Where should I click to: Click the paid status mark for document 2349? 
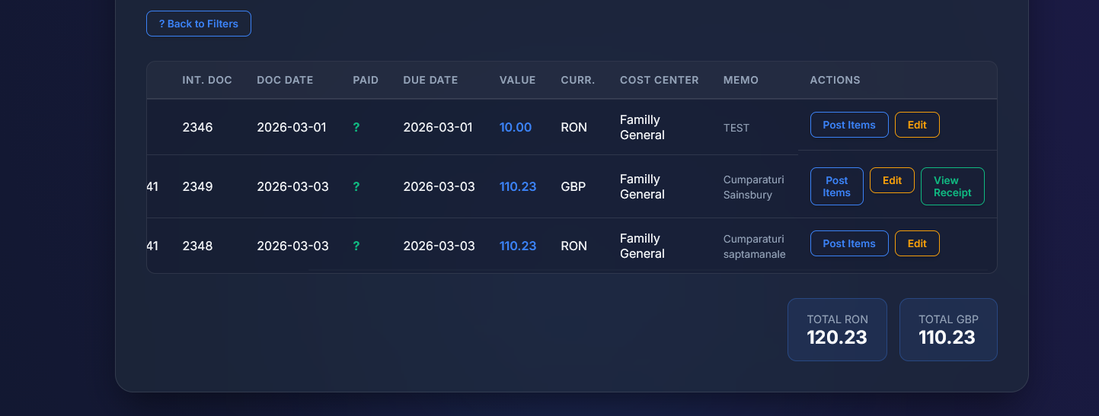point(356,187)
